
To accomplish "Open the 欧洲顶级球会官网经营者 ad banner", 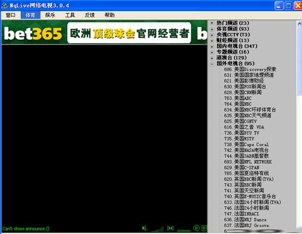I will 129,33.
